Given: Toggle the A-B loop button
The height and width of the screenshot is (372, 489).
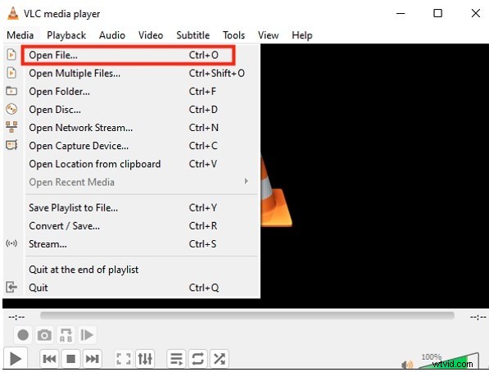Looking at the screenshot, I should [66, 335].
